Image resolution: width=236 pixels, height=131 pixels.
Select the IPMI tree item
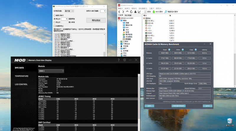click(126, 30)
